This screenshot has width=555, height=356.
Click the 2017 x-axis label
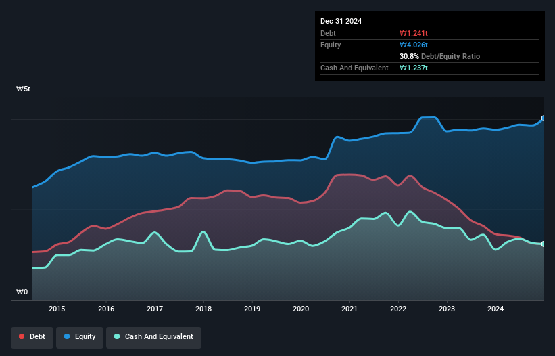pos(155,309)
